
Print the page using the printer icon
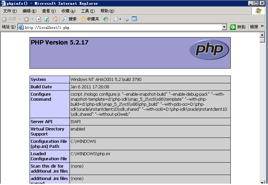(x=126, y=19)
